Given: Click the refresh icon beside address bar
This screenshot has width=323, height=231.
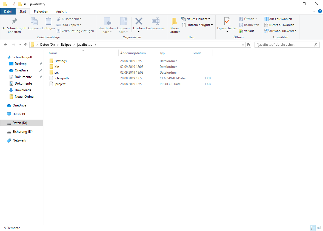Looking at the screenshot, I should point(248,45).
